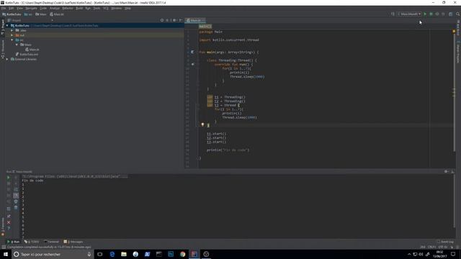This screenshot has height=259, width=461.
Task: Click src breadcrumb in navigation bar
Action: (x=28, y=14)
